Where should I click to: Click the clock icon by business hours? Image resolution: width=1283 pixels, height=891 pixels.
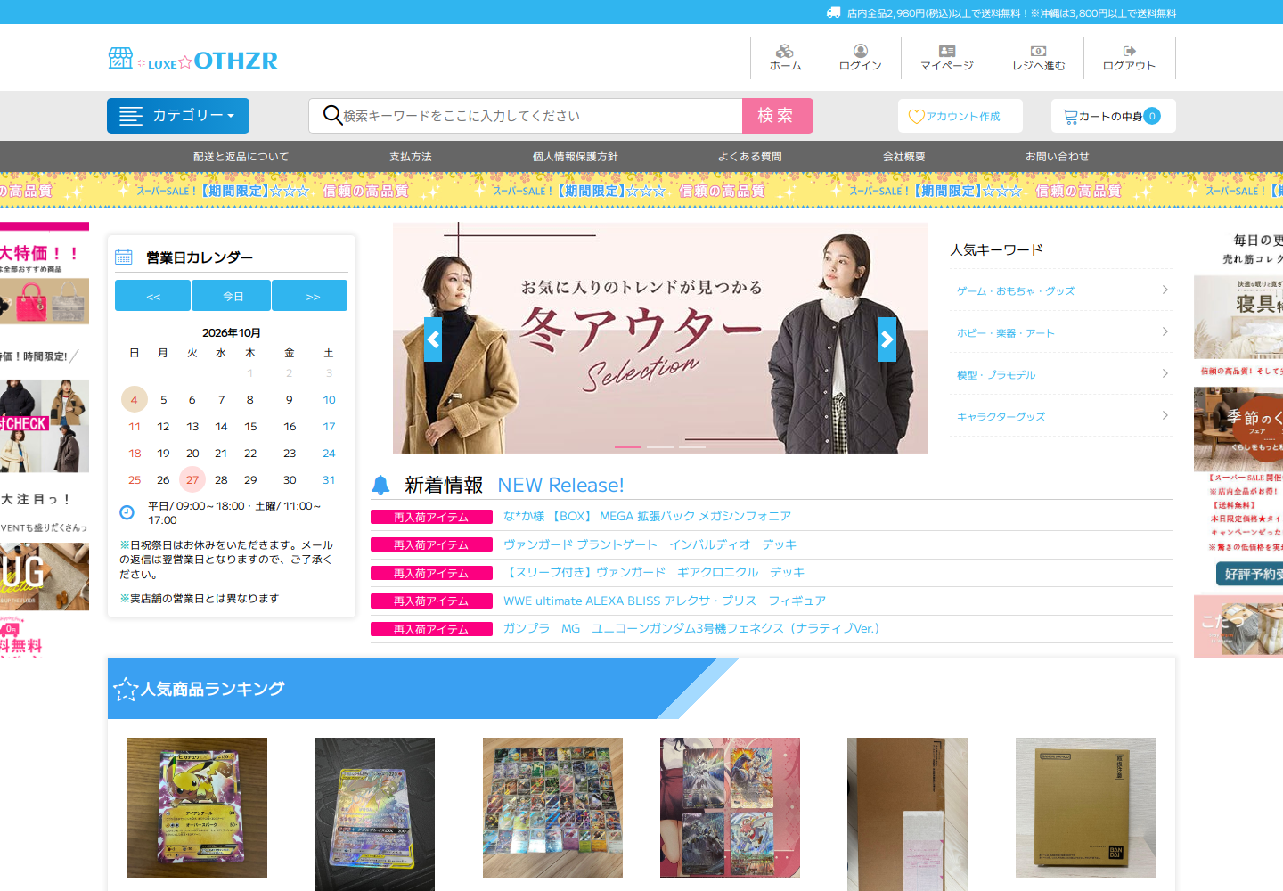click(127, 511)
